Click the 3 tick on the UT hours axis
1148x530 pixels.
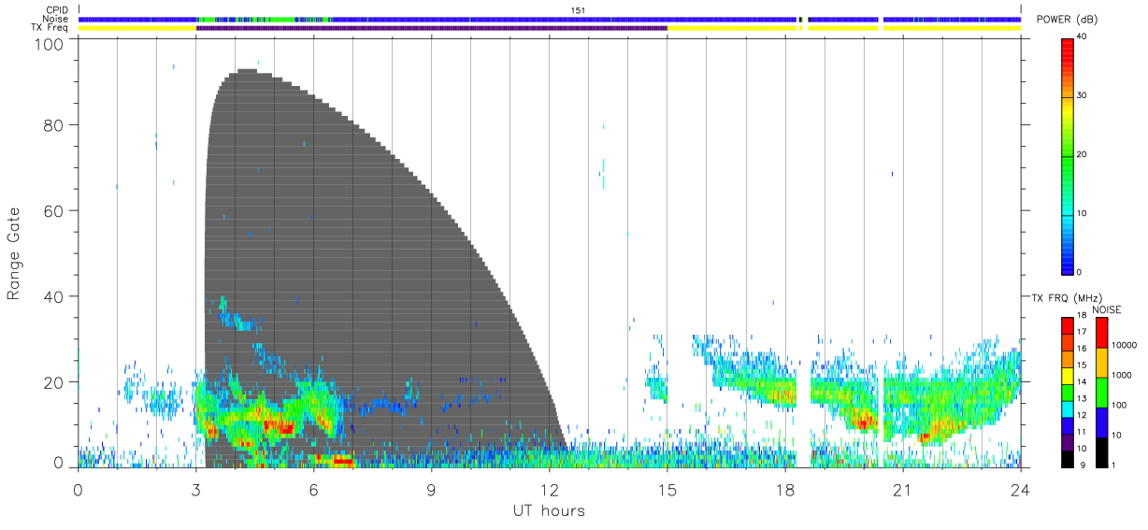195,489
